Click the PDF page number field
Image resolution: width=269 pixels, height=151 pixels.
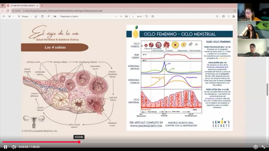[133, 16]
